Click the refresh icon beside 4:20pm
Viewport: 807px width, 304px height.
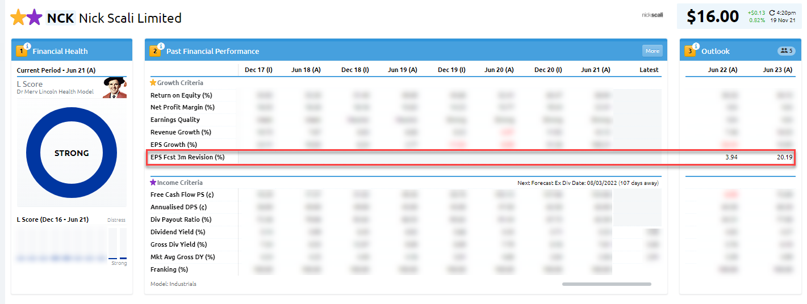click(772, 12)
